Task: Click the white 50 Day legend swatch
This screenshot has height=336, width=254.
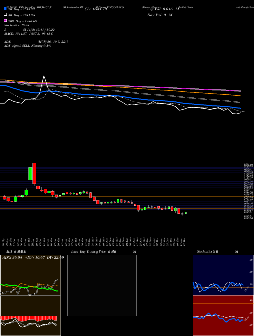Action: coord(6,15)
